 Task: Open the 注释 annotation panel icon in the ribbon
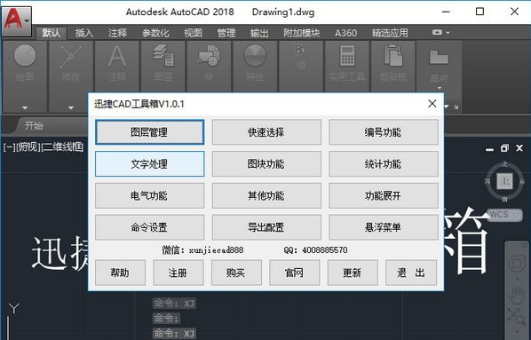(117, 56)
